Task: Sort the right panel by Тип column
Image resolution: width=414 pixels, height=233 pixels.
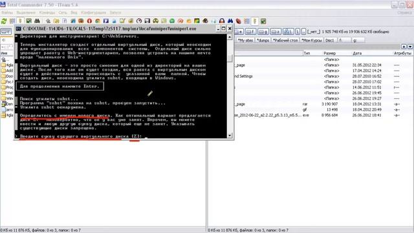Action: click(306, 53)
